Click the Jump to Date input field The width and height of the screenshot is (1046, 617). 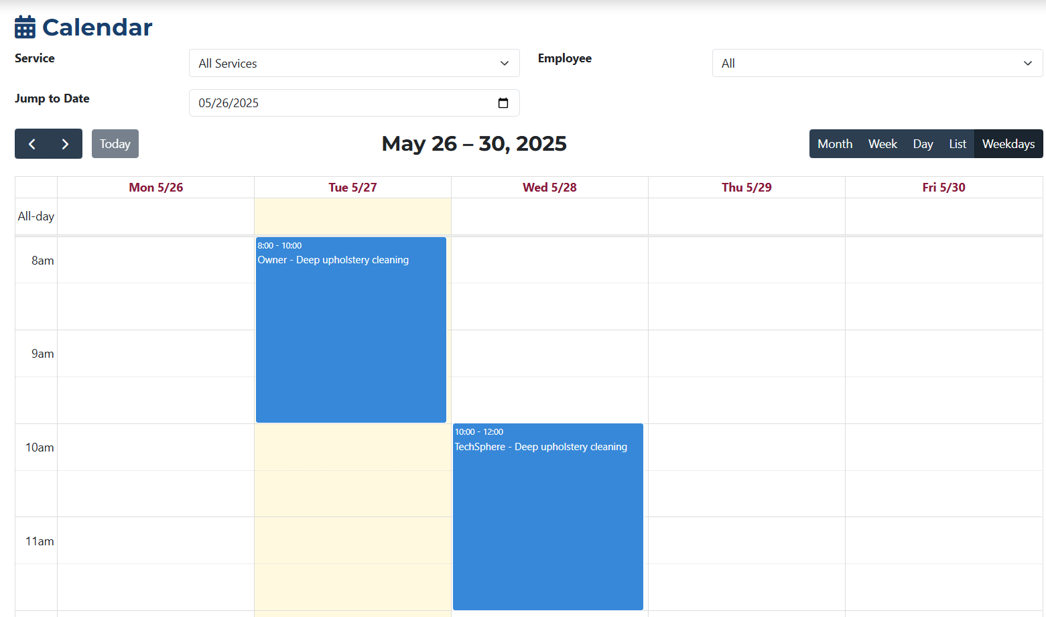pyautogui.click(x=302, y=102)
